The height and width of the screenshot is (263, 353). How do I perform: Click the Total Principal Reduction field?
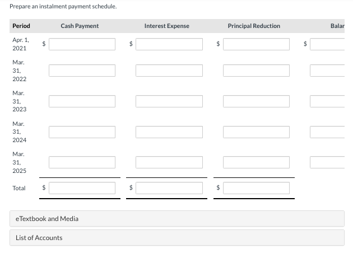point(256,188)
